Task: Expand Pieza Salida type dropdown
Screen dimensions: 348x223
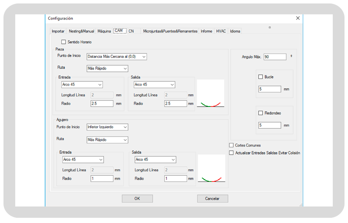Action: pyautogui.click(x=154, y=84)
